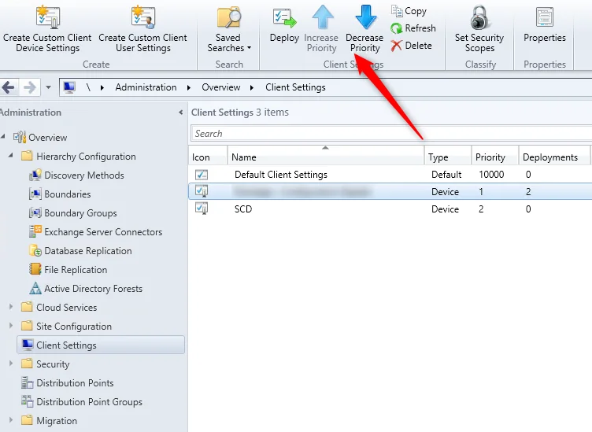The image size is (592, 432).
Task: Expand breadcrumb arrow after root backslash
Action: [x=102, y=88]
